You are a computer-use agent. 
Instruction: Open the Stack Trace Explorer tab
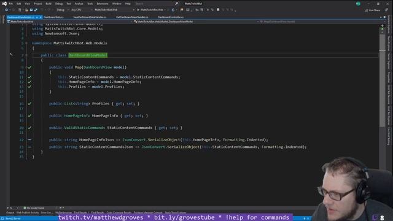tap(176, 213)
